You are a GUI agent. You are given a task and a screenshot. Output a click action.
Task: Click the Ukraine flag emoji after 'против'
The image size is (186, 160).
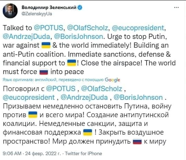33,115
